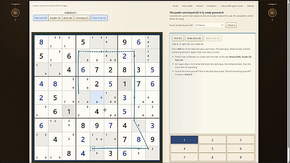This screenshot has width=290, height=163.
Task: Expand the Full House technique dropdown
Action: click(x=209, y=25)
